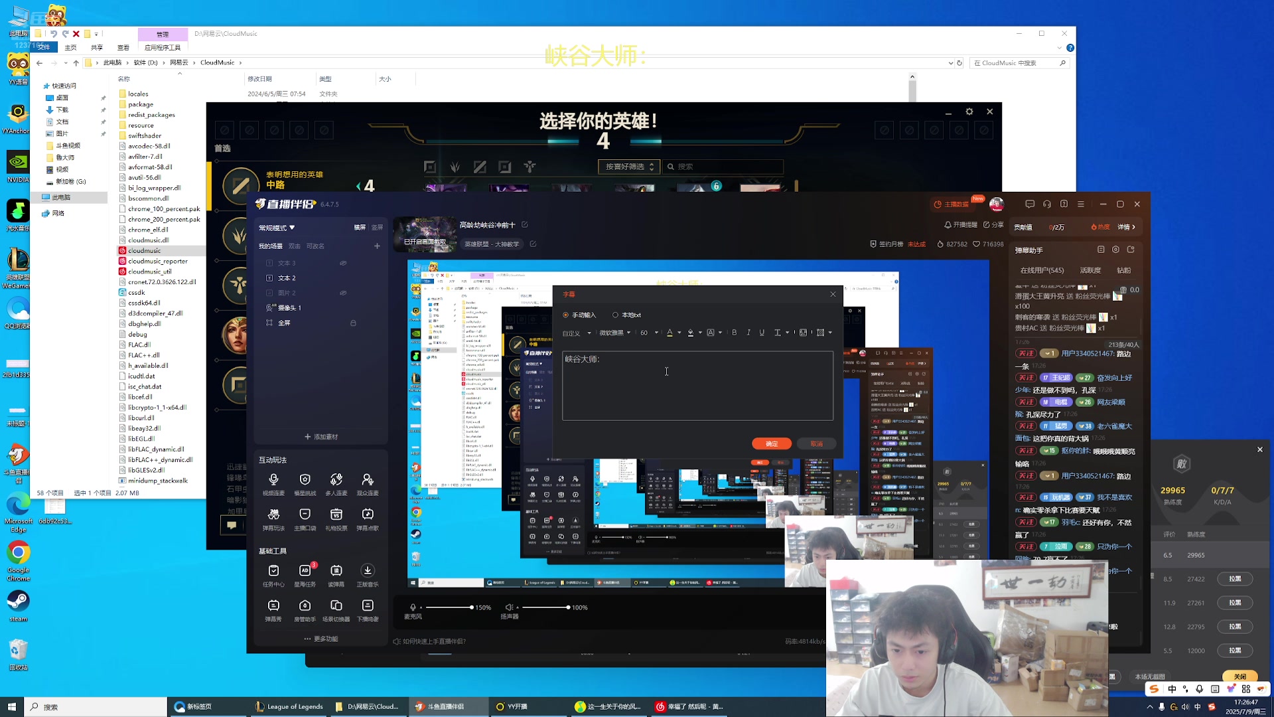
Task: Edit the stream title 高龄劫峡谷冲前十
Action: [x=525, y=225]
